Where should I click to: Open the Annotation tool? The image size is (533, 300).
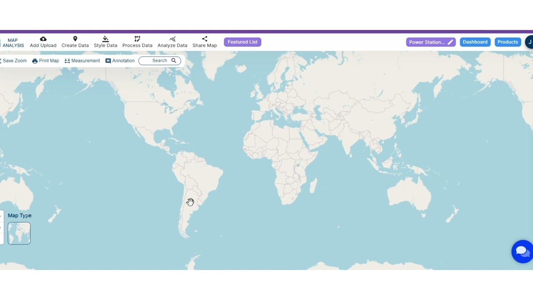coord(120,61)
